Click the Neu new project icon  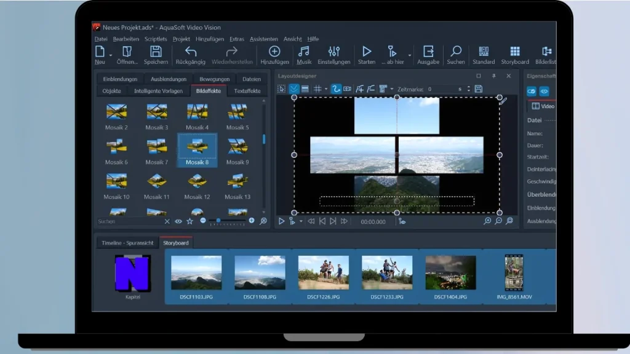point(100,52)
